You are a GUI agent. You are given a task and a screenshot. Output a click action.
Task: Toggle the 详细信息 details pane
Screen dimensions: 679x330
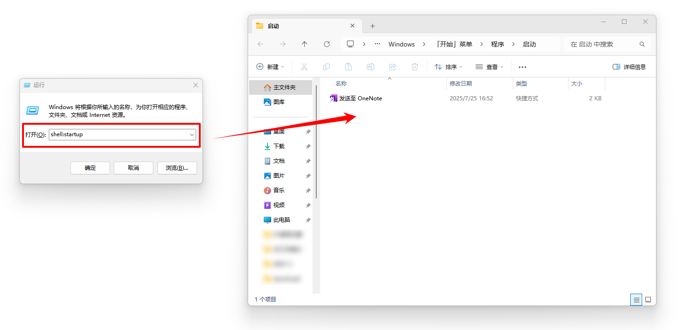(x=629, y=67)
